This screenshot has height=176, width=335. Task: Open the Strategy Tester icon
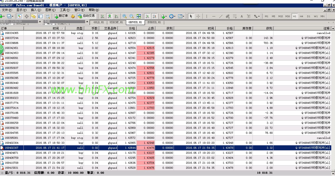click(47, 16)
